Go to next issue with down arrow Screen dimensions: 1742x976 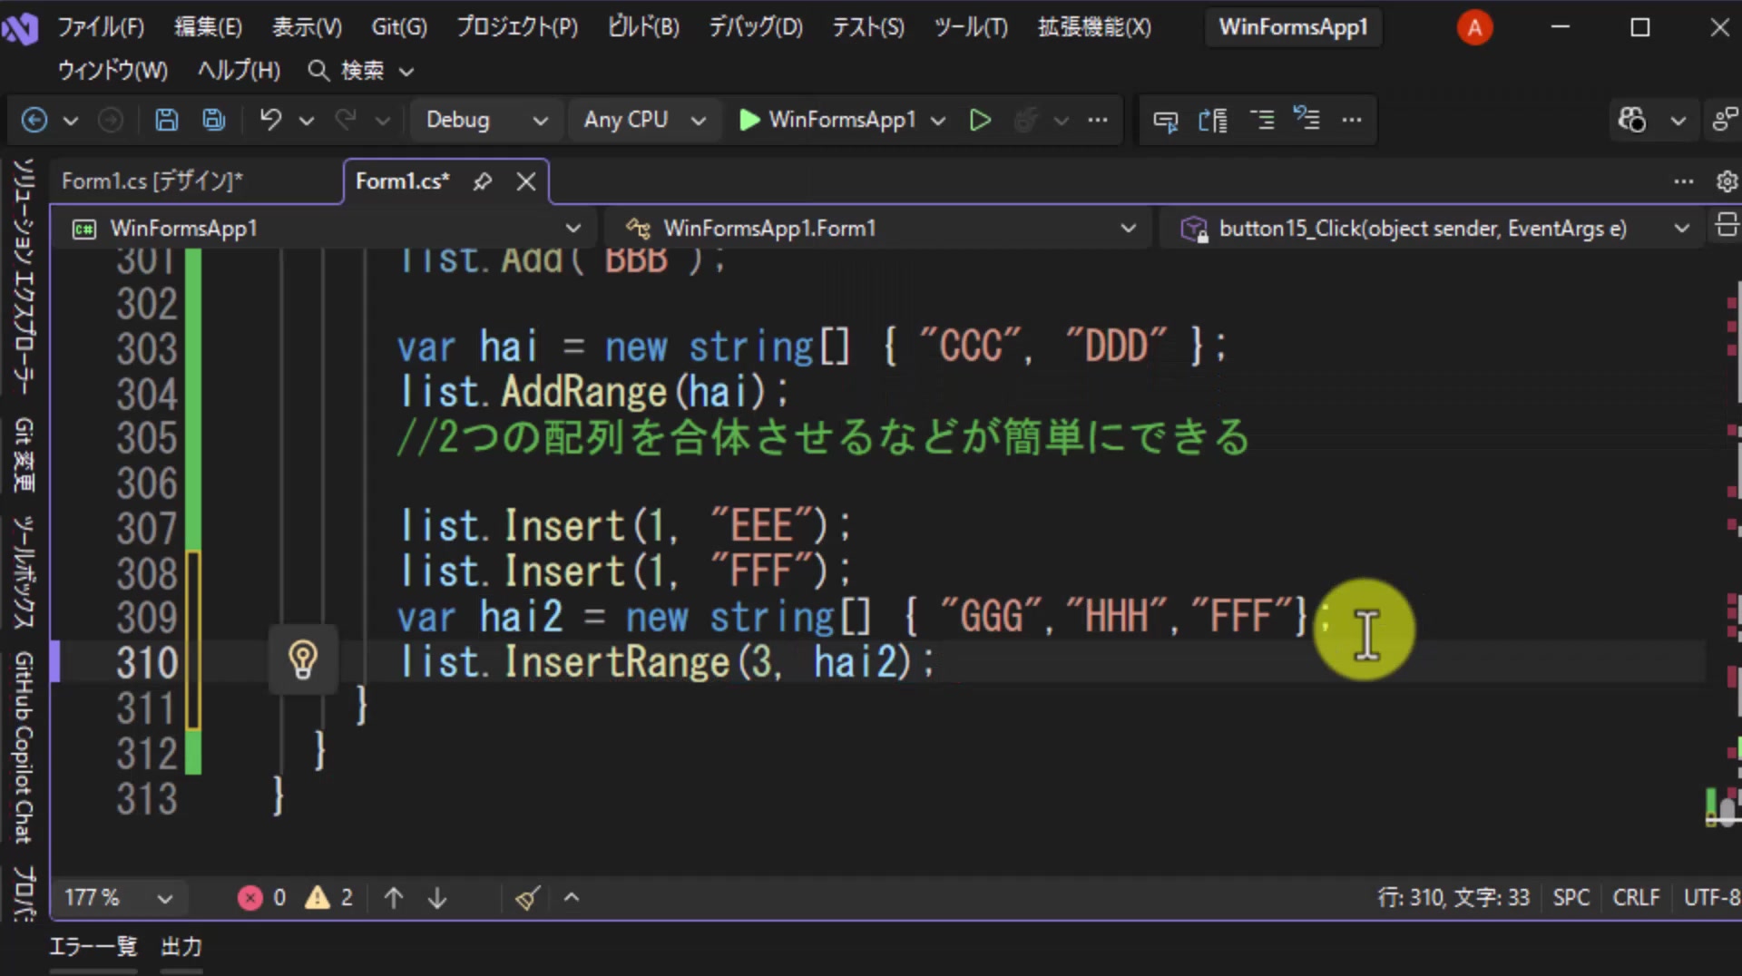[x=437, y=898]
